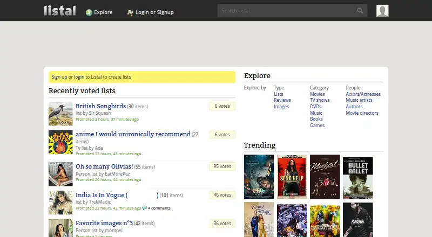Open Login or Signup in the header

point(154,12)
